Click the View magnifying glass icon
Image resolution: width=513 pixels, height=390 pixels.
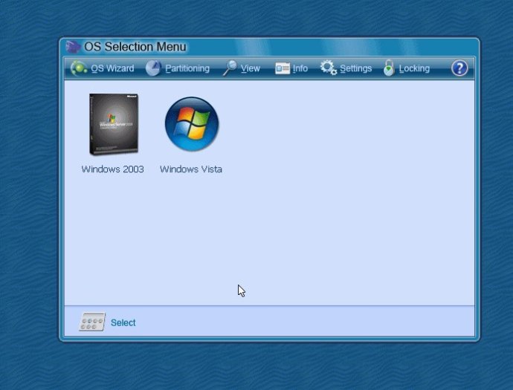[230, 68]
